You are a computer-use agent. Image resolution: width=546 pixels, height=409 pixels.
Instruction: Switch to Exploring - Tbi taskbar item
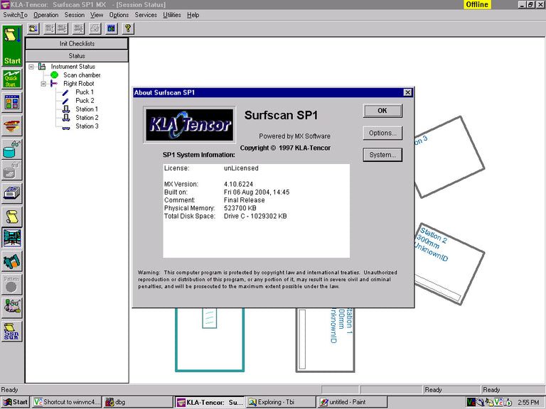click(x=280, y=402)
